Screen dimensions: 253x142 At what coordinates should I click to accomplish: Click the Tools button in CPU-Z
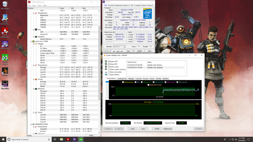pyautogui.click(x=128, y=51)
